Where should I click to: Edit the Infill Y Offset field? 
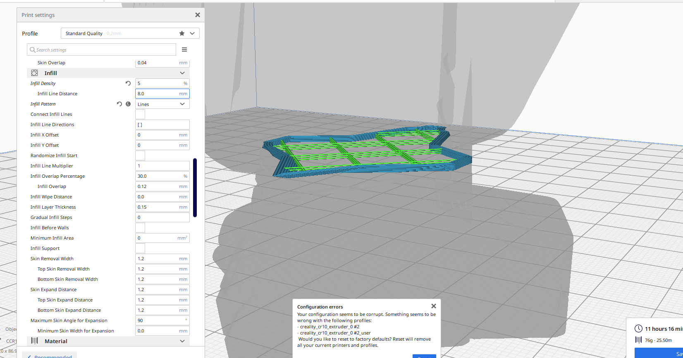coord(162,145)
